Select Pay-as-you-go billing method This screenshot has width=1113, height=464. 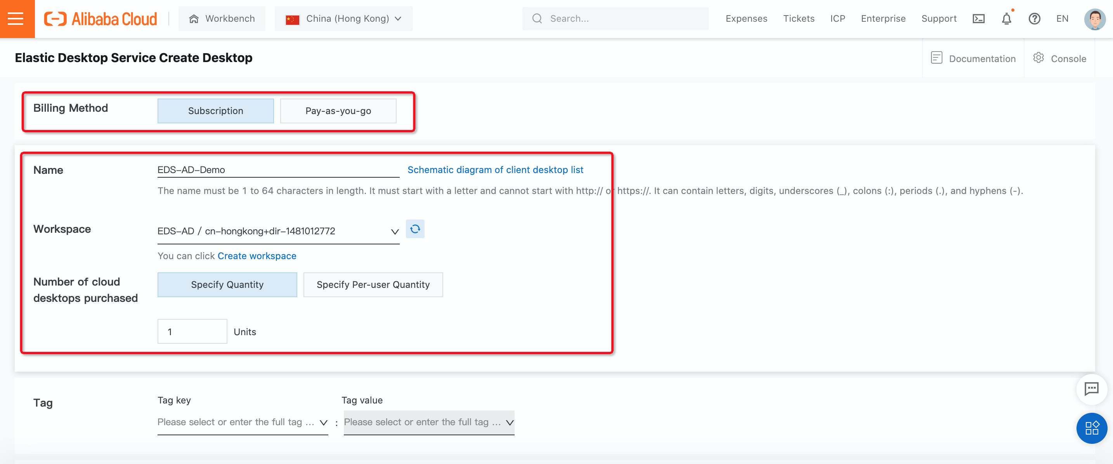point(338,111)
